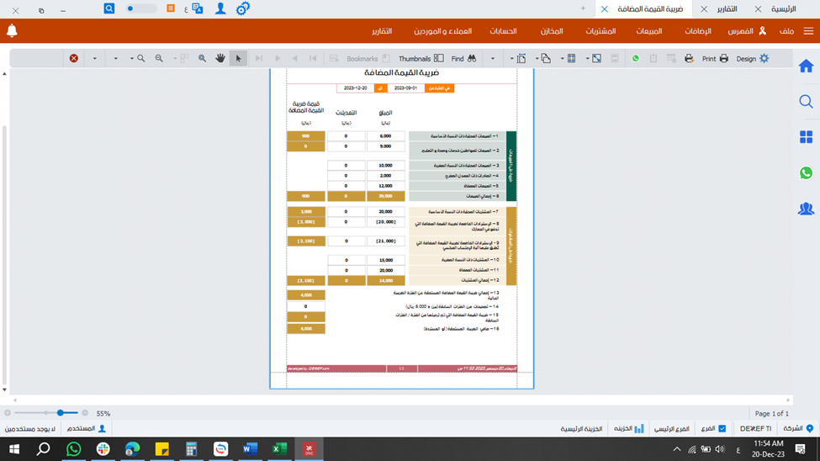Screen dimensions: 820x461
Task: Open the الفهرس menu
Action: pyautogui.click(x=747, y=31)
